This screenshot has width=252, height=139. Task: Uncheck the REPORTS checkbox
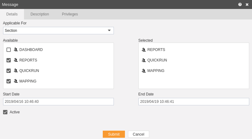(x=9, y=60)
